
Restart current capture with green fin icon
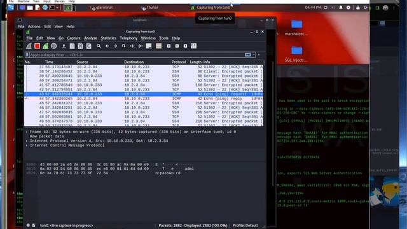tap(45, 46)
